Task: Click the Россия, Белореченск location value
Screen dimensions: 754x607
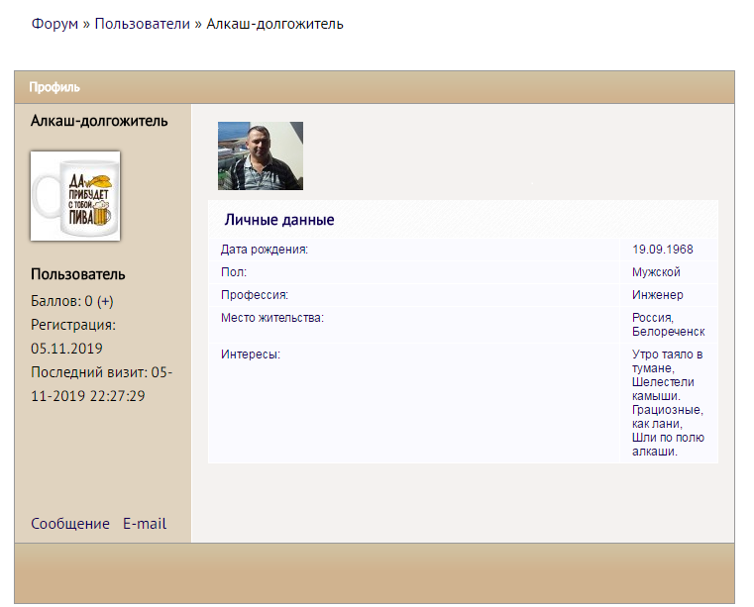Action: [668, 325]
